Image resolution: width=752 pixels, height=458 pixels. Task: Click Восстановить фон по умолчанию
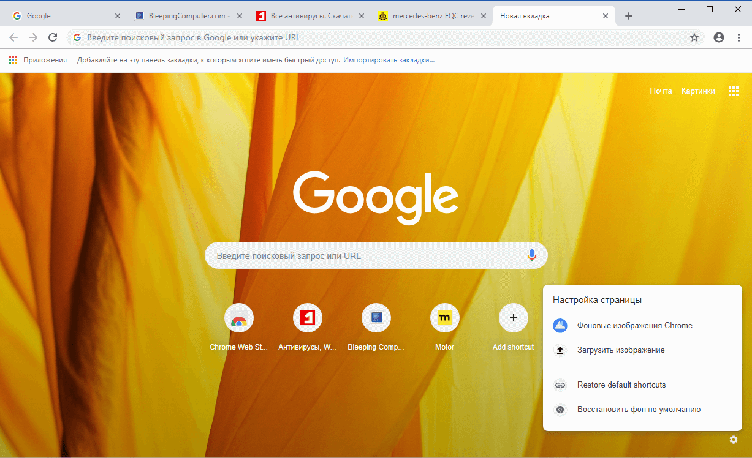tap(639, 409)
